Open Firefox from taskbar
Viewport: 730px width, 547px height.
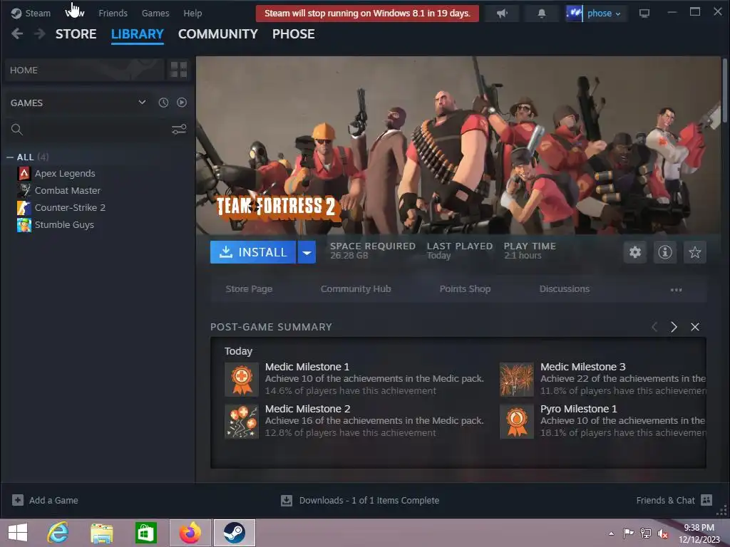tap(190, 533)
